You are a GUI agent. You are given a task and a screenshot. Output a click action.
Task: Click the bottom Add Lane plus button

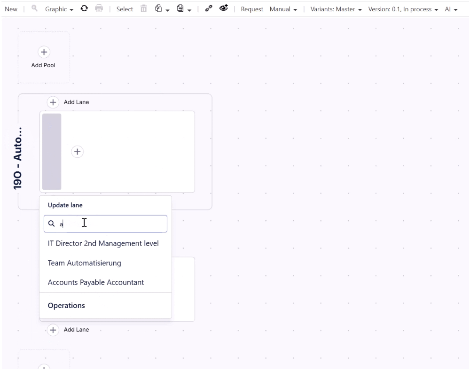[x=53, y=330]
